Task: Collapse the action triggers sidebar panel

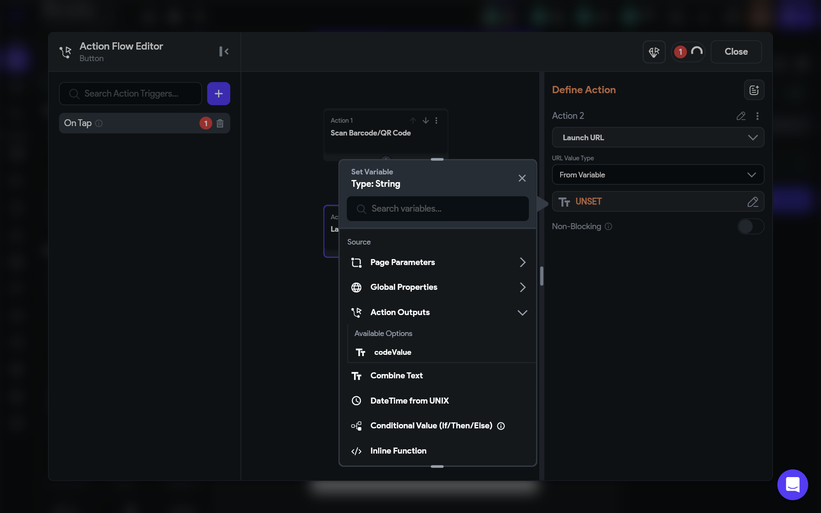Action: [x=224, y=52]
